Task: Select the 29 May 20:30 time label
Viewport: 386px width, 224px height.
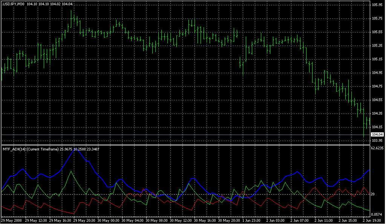Action: click(84, 220)
